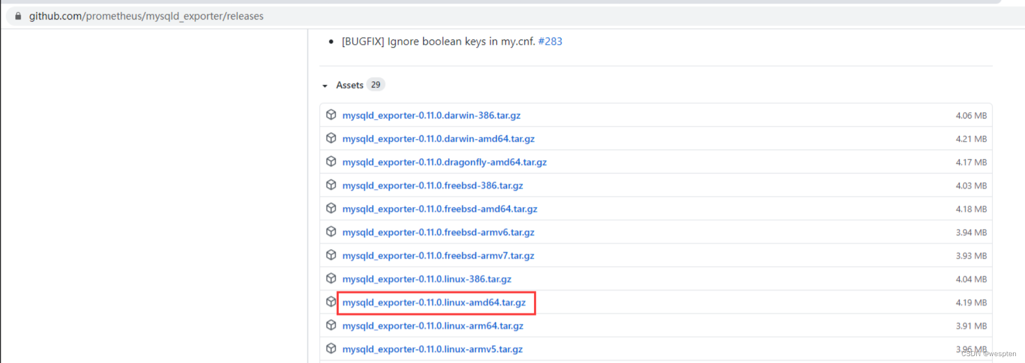Download mysqld_exporter-0.11.0.darwin-amd64.tar.gz
Image resolution: width=1025 pixels, height=363 pixels.
(x=438, y=139)
